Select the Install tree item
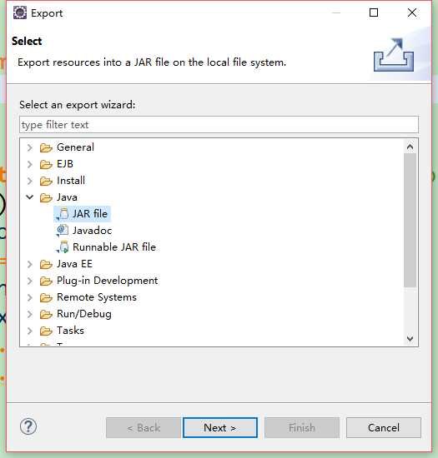Screen dimensions: 438x458 pos(71,181)
